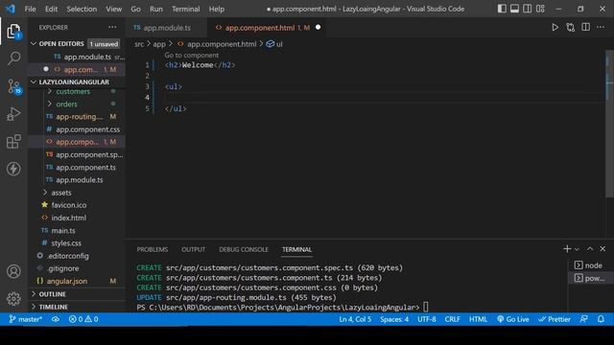Click the Go to component code lens
The image size is (614, 345).
[192, 56]
